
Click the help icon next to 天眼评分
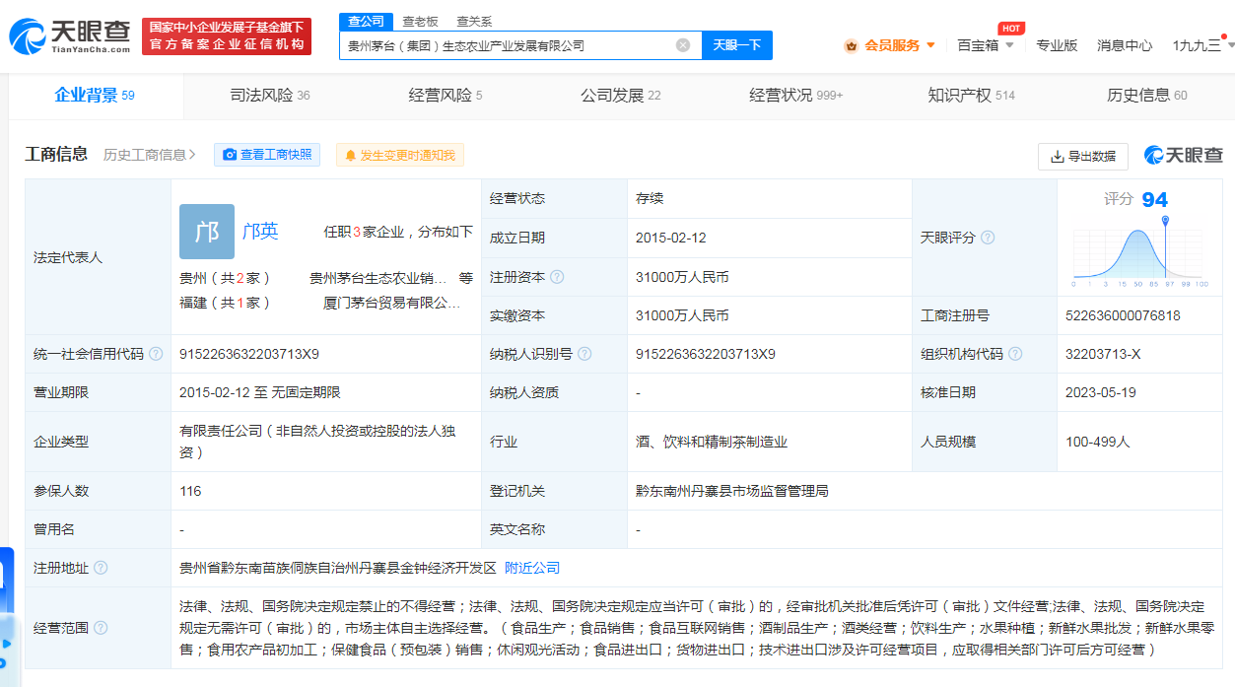pyautogui.click(x=988, y=238)
